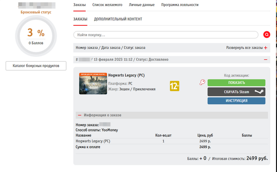Screen dimensions: 277x172
Task: Open the blue ИНСТРУКЦИЯ button
Action: [236, 101]
